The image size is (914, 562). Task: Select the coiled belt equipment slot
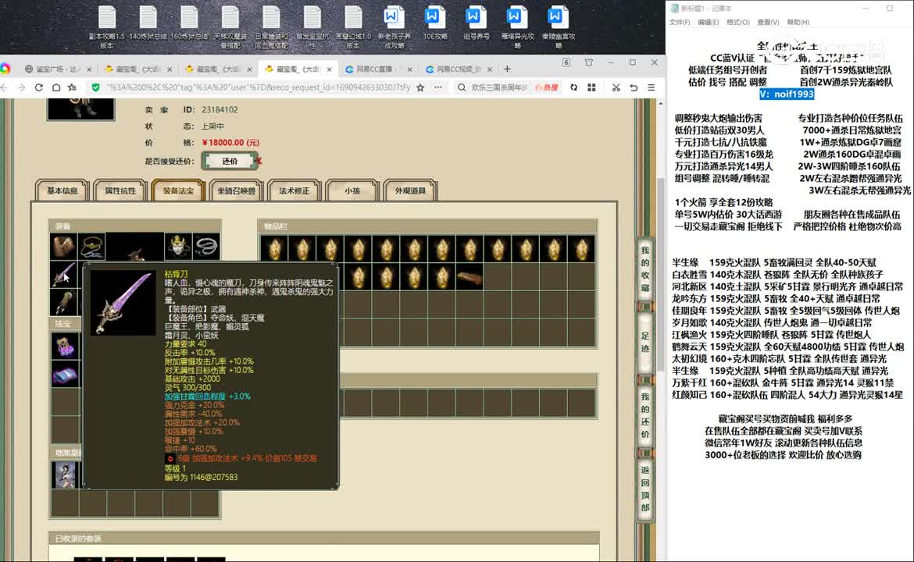tap(206, 247)
